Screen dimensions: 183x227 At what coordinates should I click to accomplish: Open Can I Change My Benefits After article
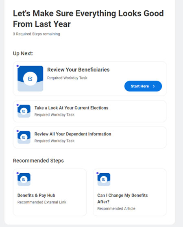[x=122, y=199]
